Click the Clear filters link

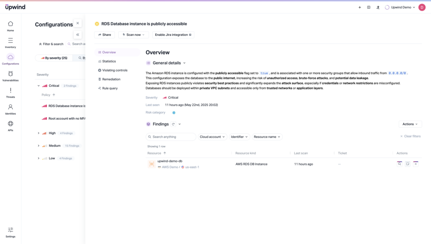(410, 136)
